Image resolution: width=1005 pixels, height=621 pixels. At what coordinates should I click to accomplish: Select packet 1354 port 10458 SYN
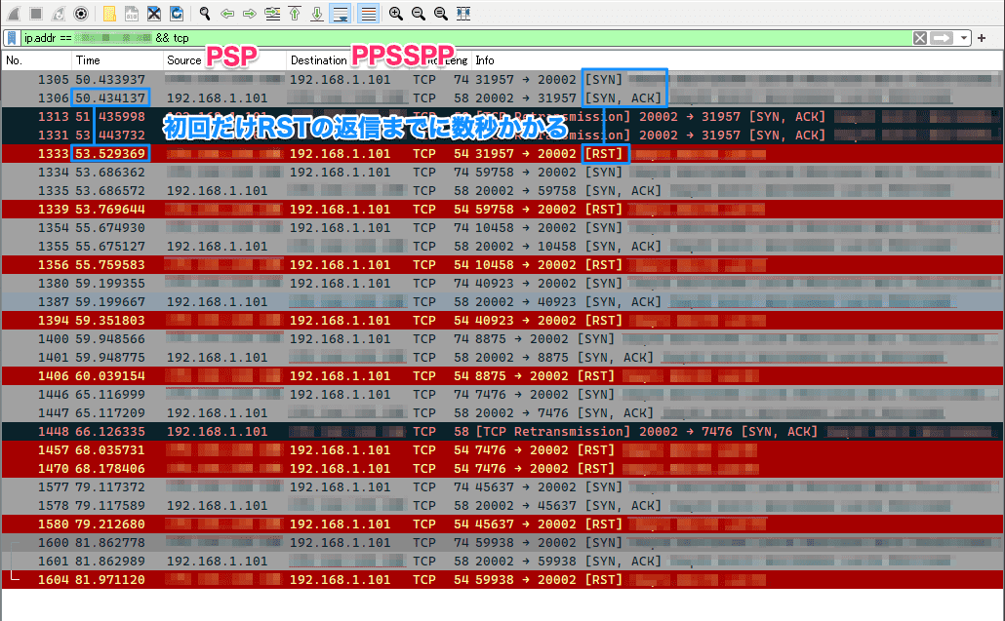502,228
